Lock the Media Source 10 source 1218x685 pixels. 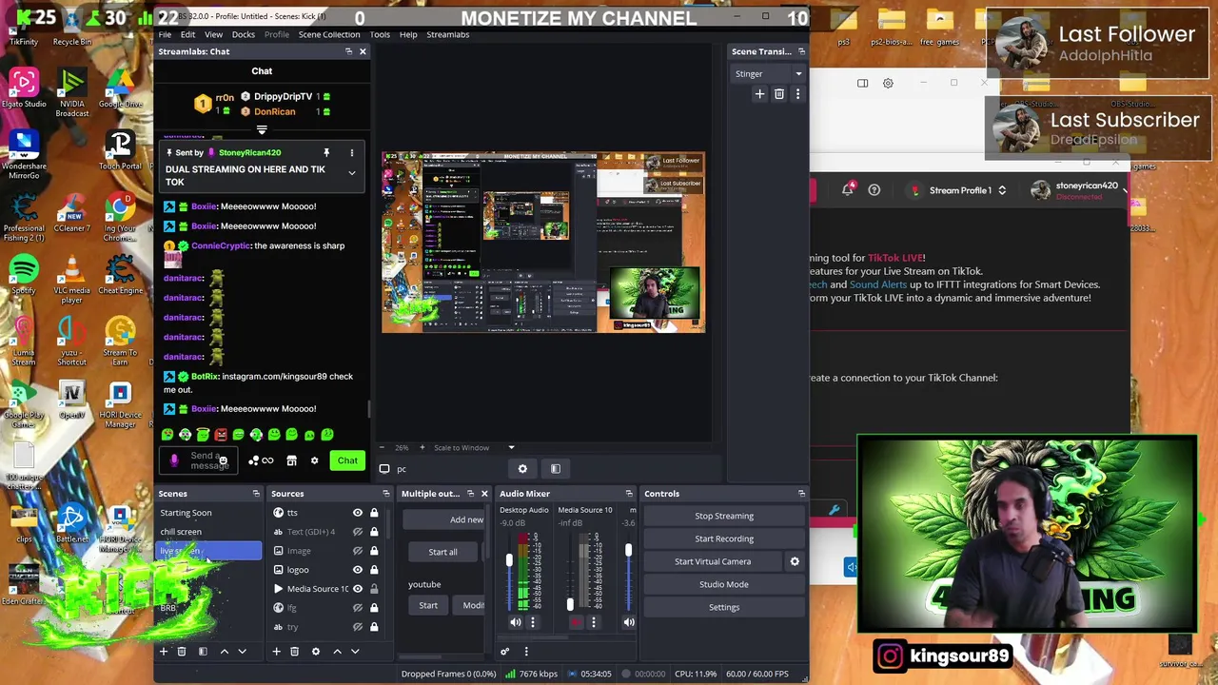374,589
